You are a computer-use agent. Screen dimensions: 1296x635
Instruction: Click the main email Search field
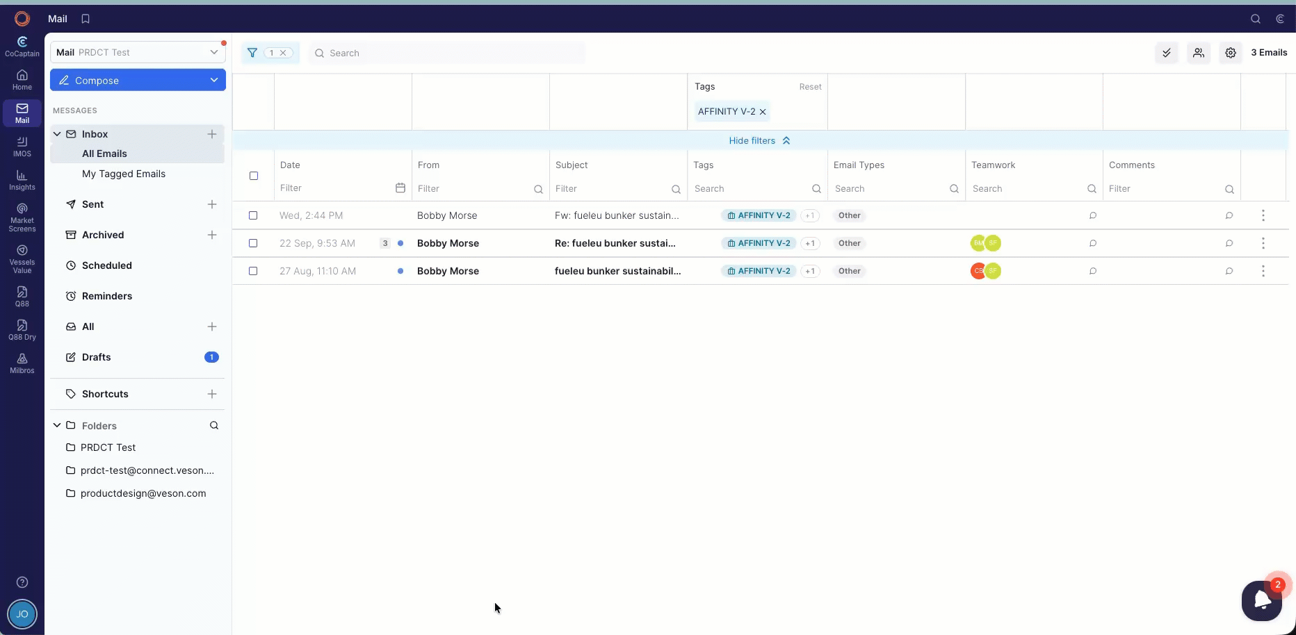446,53
